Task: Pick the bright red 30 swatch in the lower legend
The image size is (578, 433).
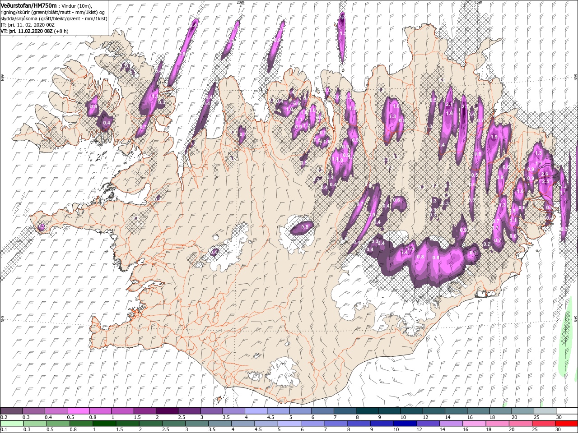Action: click(566, 424)
